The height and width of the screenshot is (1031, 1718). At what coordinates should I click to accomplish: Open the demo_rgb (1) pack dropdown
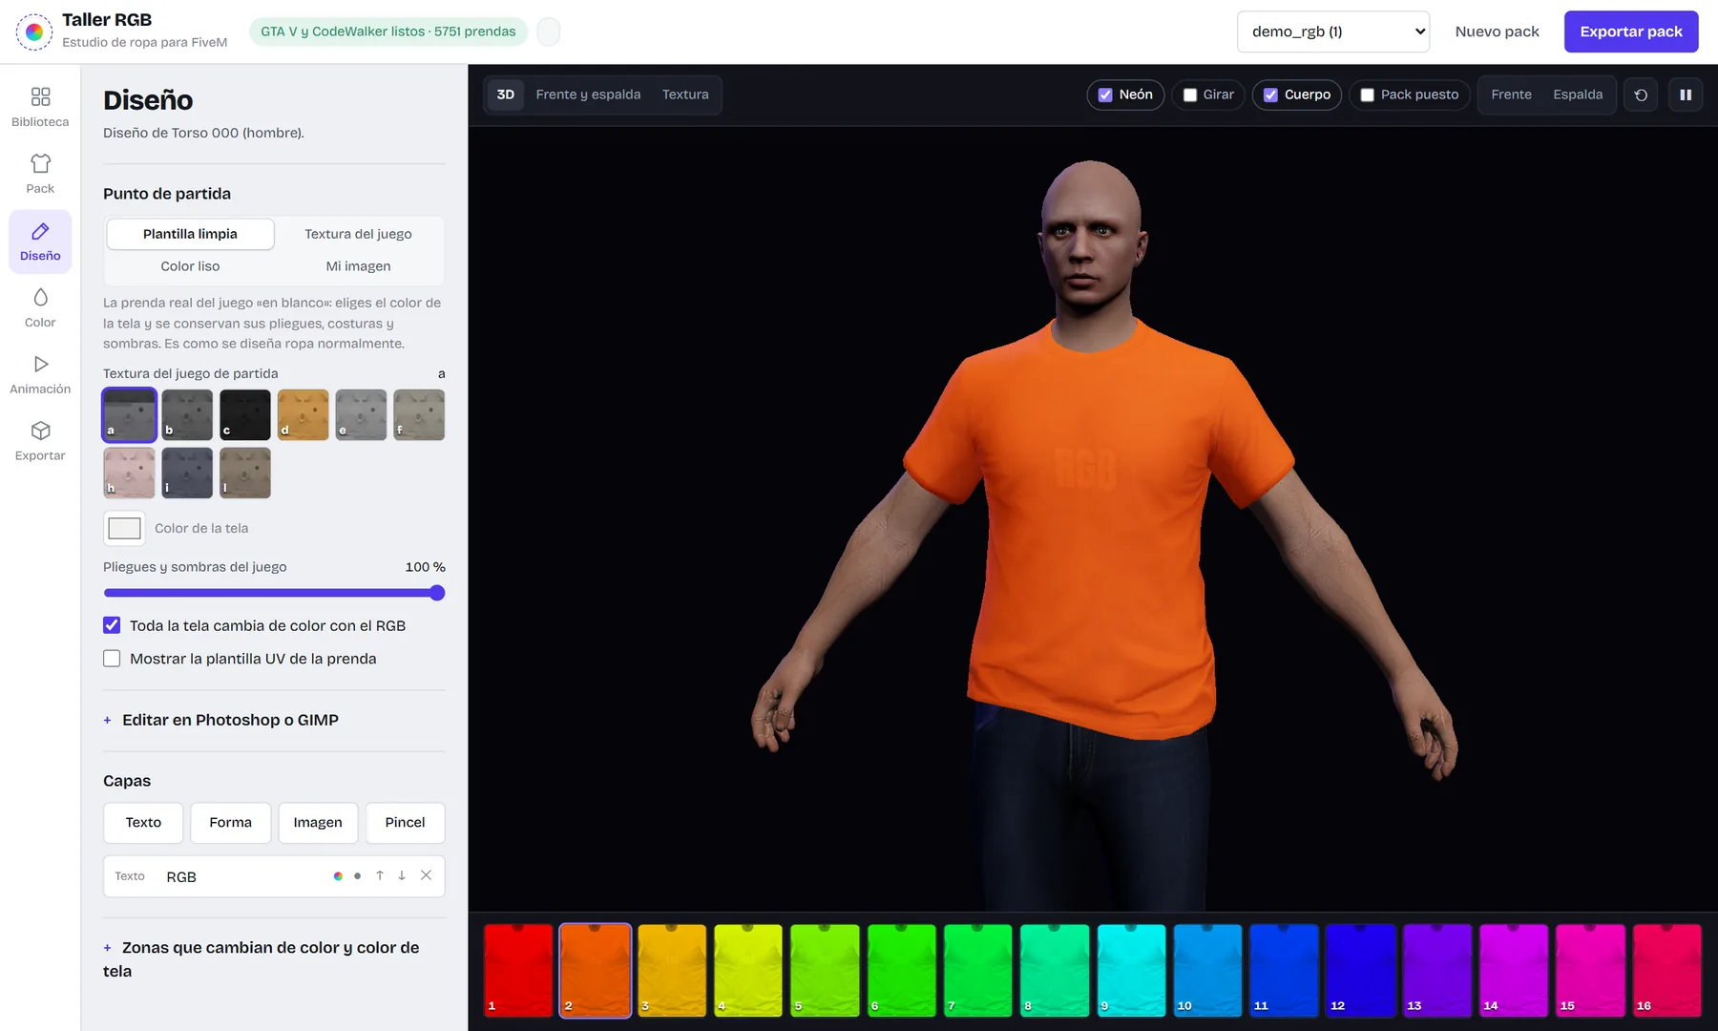tap(1332, 32)
